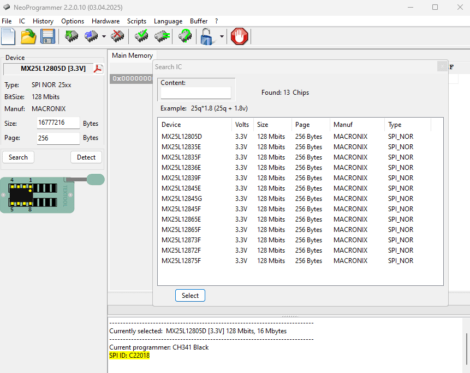Detect chip with question mark icon
Screen dimensions: 470x373
(185, 36)
